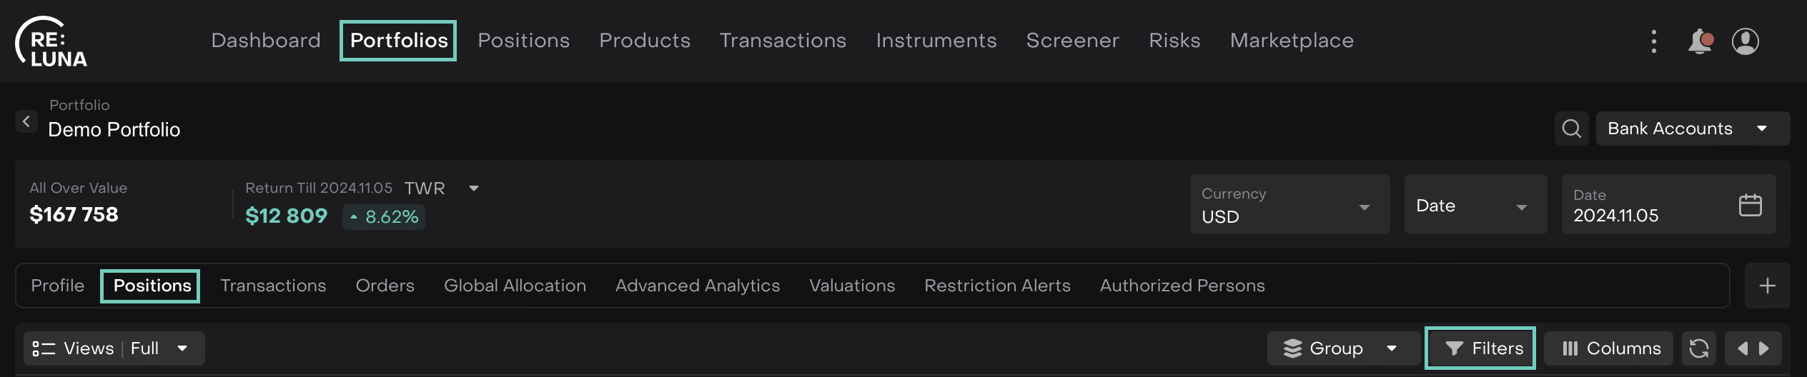Image resolution: width=1807 pixels, height=377 pixels.
Task: Open the Advanced Analytics tab
Action: [x=697, y=286]
